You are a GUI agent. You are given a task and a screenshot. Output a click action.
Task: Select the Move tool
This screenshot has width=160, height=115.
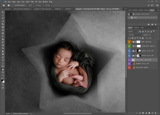coord(3,12)
